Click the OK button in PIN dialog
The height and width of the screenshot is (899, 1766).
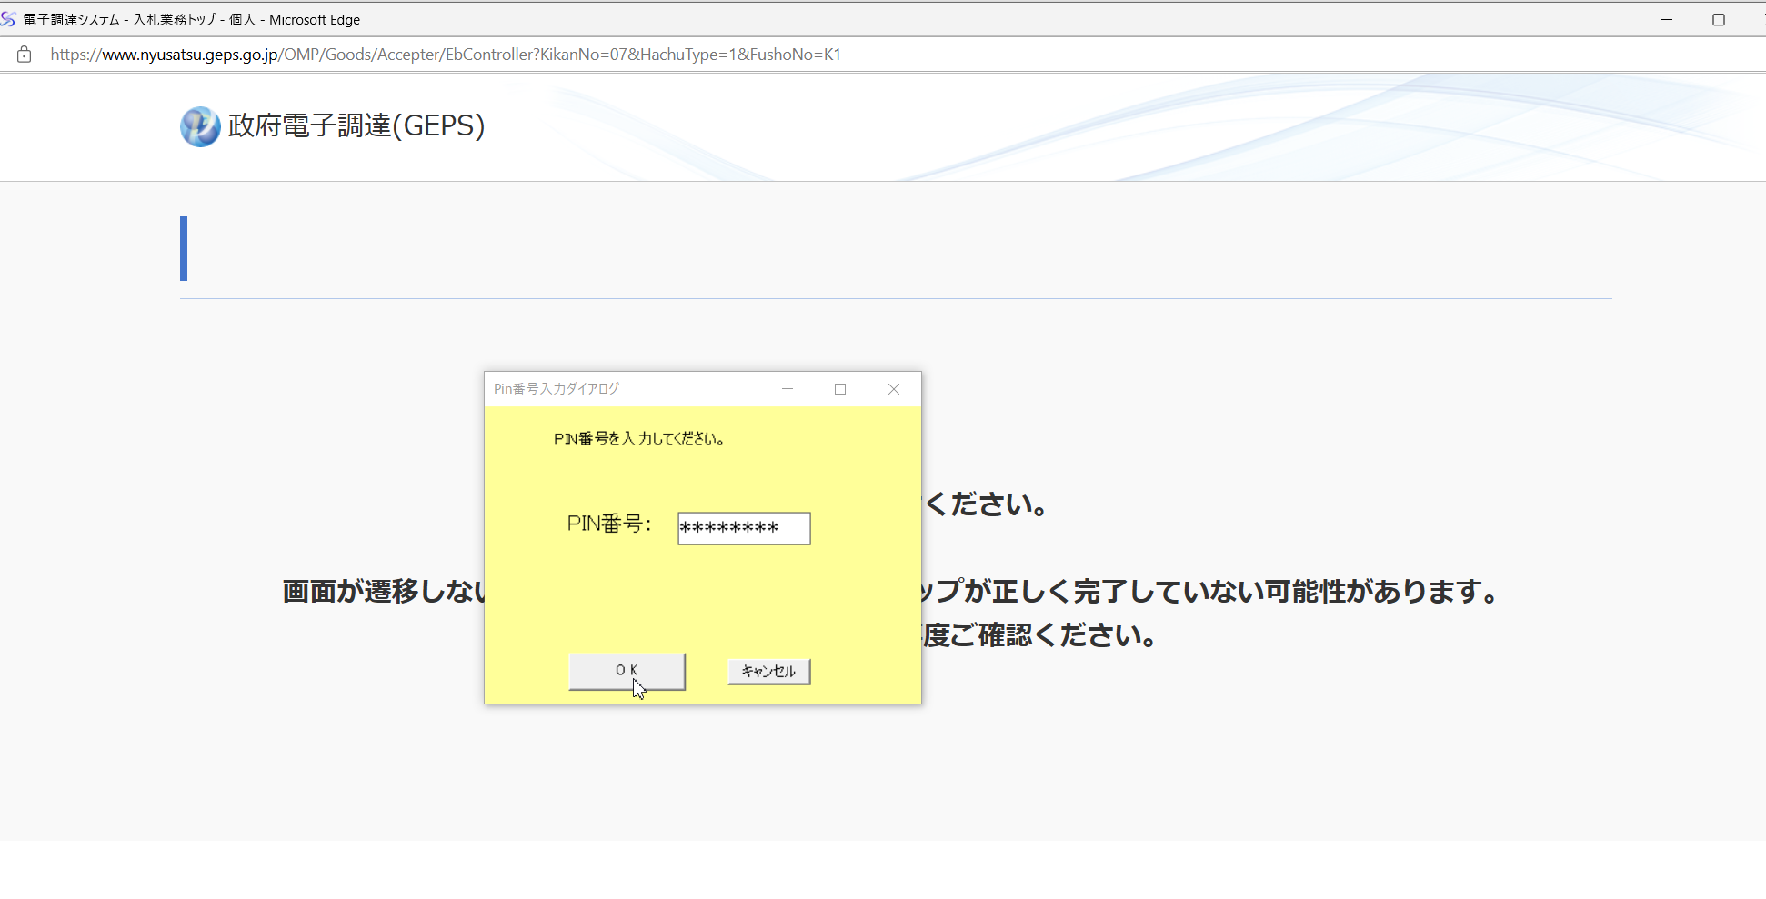pyautogui.click(x=627, y=671)
